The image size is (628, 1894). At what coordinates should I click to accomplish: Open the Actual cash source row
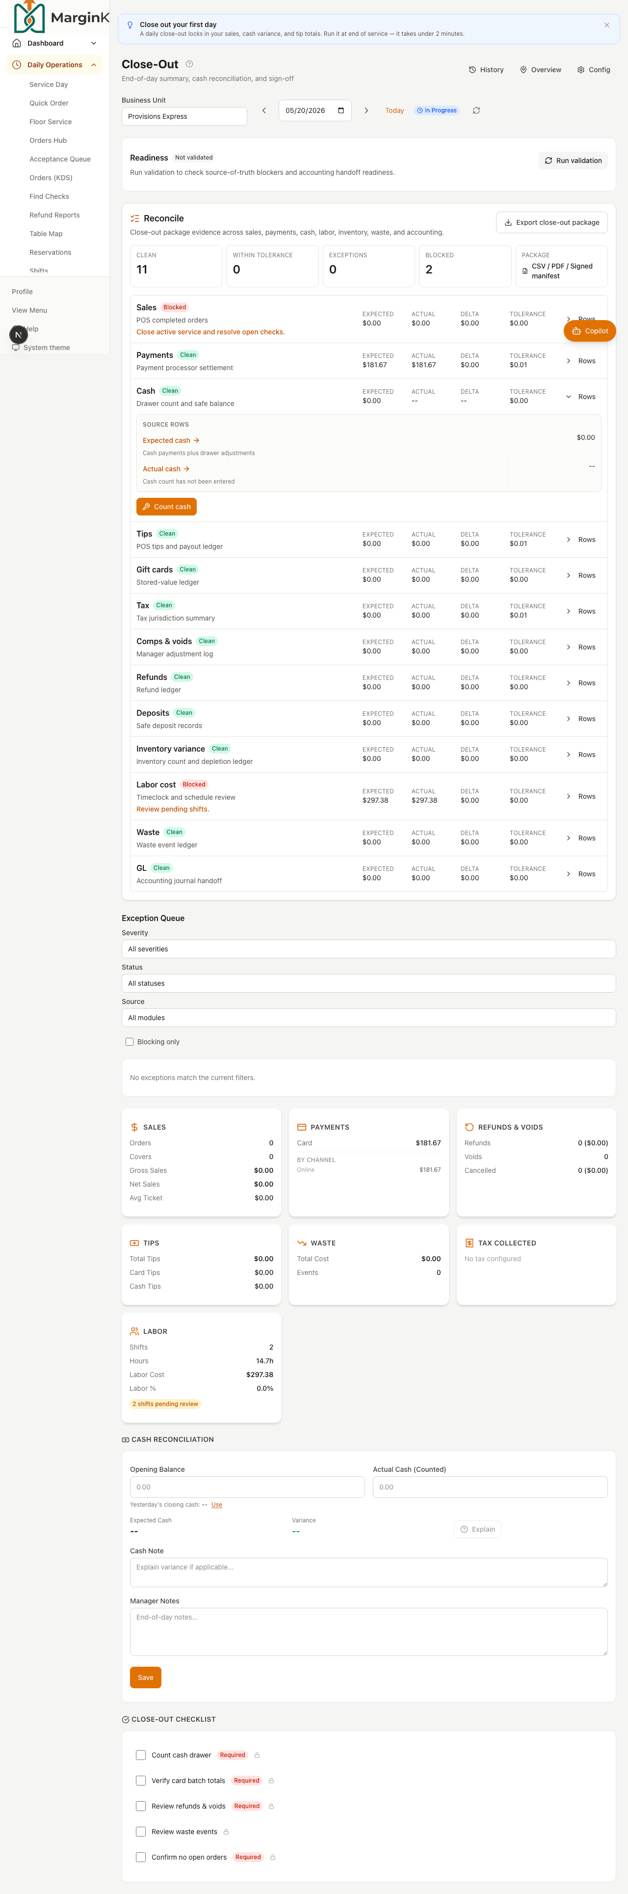point(166,468)
